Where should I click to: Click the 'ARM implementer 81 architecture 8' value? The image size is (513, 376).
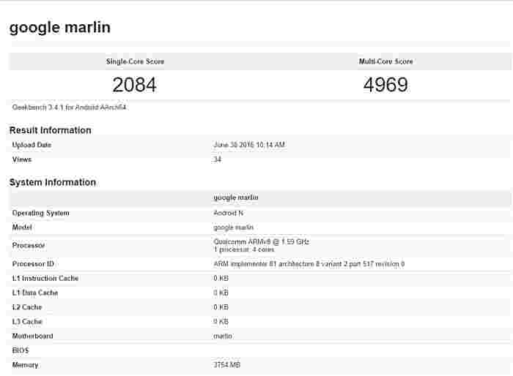309,264
